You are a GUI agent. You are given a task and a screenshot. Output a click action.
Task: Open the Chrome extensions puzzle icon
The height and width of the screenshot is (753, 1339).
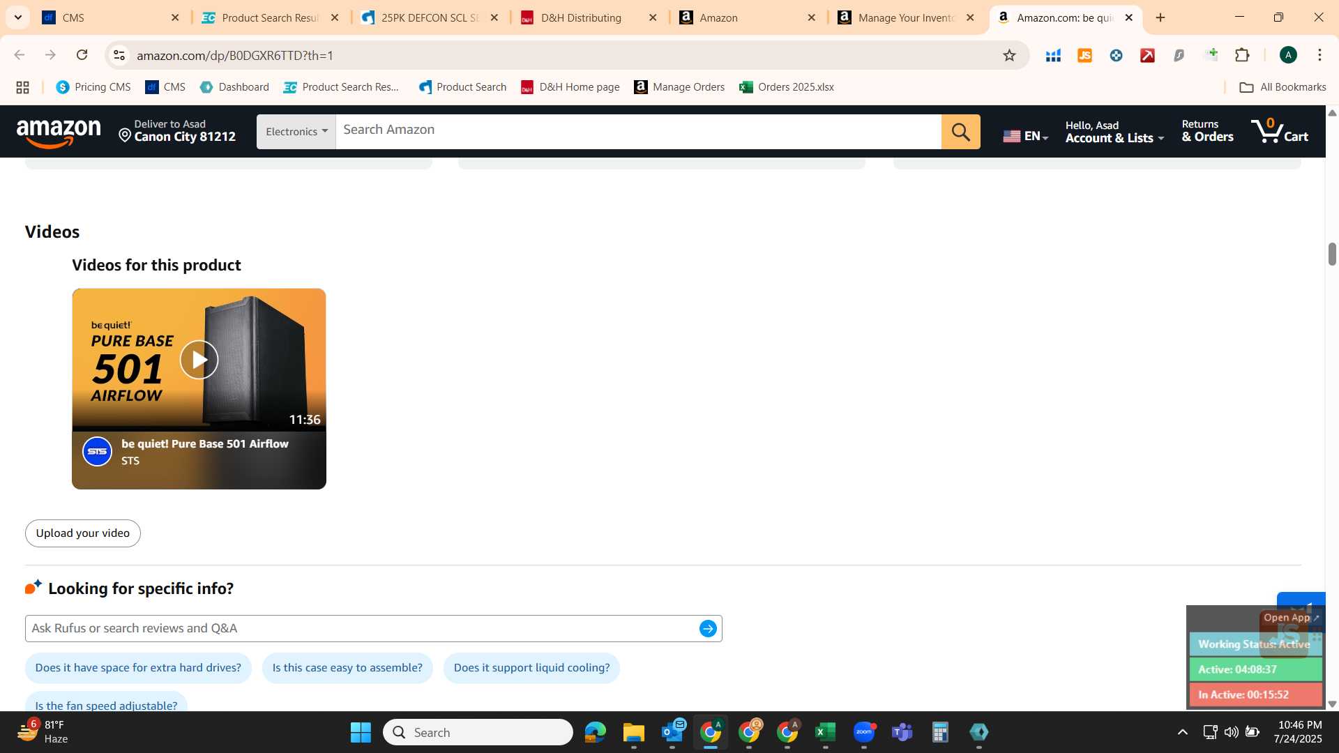(x=1242, y=55)
